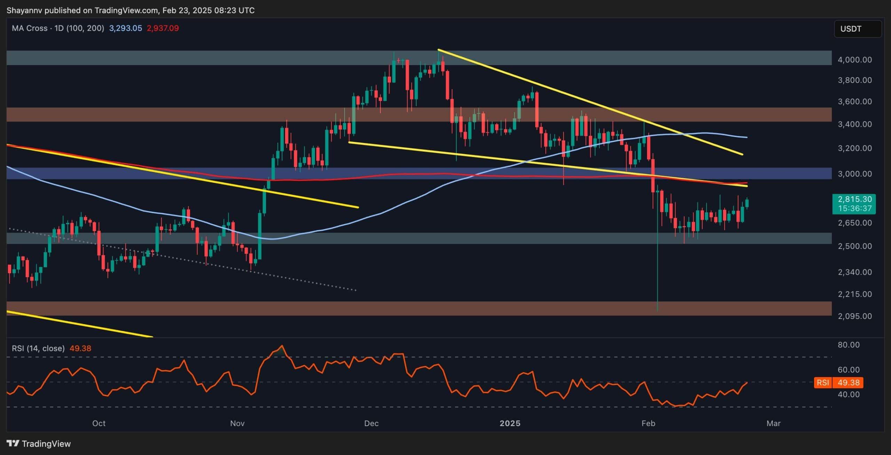Viewport: 891px width, 455px height.
Task: Select the blue 100 MA value 3,293.05
Action: tap(125, 28)
